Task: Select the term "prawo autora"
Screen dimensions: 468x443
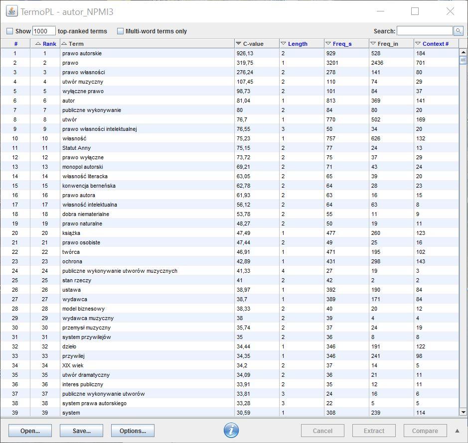Action: 78,195
